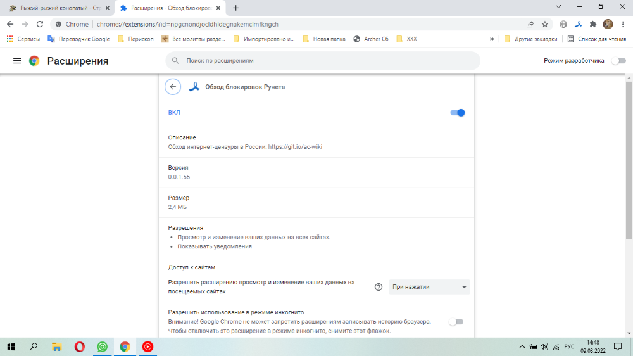Open the Другие закладки bookmarks folder
This screenshot has width=633, height=356.
530,39
